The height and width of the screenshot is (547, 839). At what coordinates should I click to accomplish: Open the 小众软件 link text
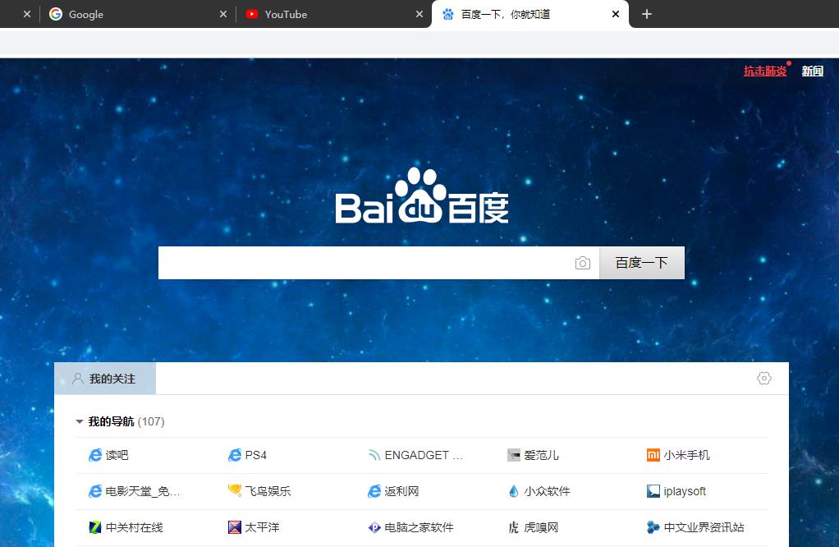point(547,491)
